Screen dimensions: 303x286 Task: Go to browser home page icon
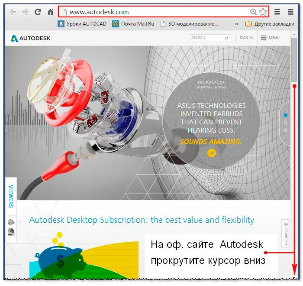tap(51, 12)
